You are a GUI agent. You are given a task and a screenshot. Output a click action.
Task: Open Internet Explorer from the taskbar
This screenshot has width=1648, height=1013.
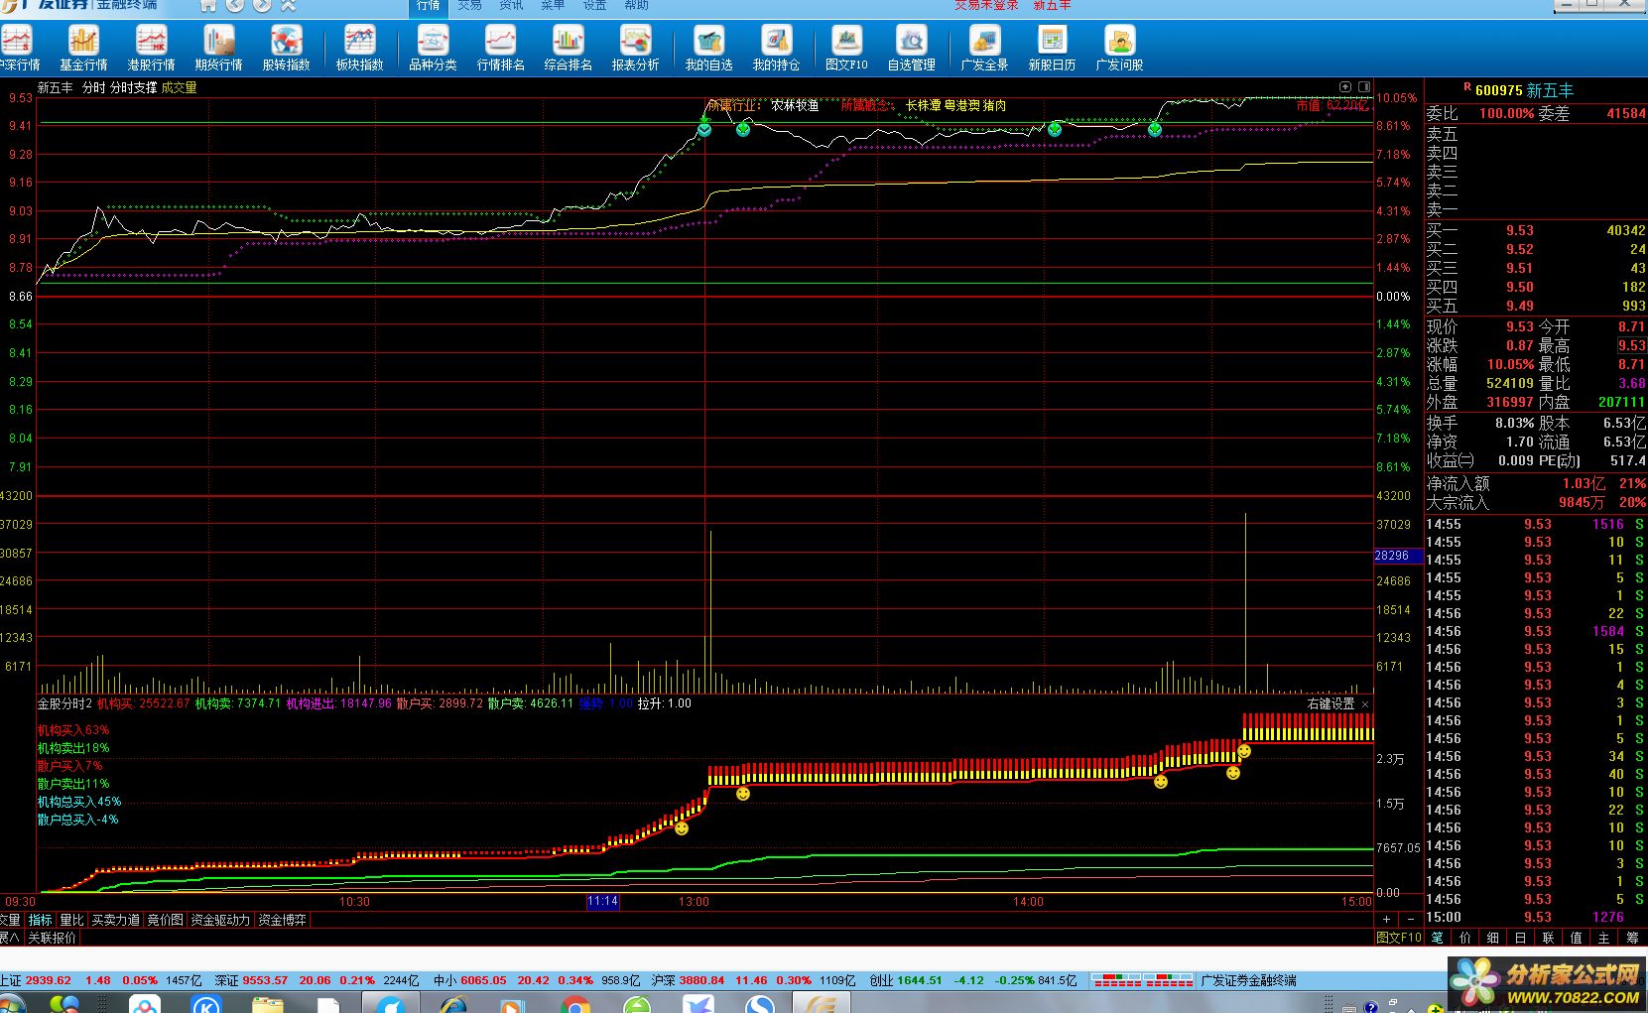coord(452,1005)
